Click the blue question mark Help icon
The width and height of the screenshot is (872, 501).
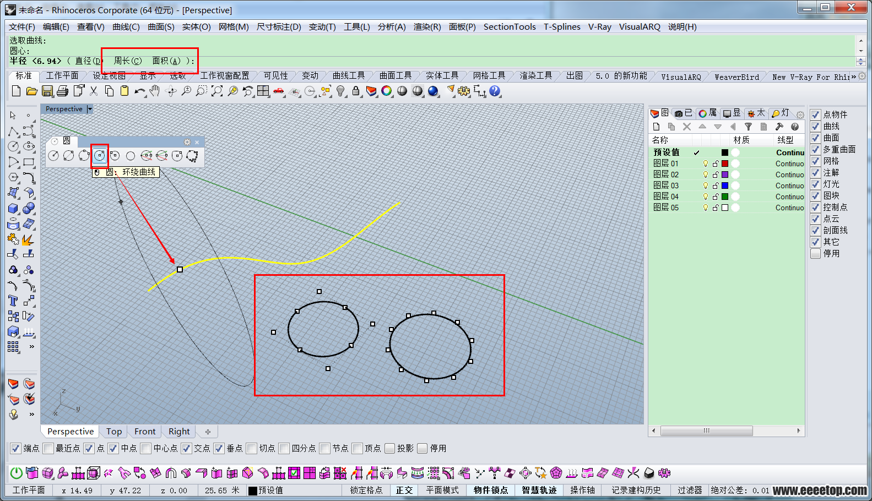coord(495,91)
